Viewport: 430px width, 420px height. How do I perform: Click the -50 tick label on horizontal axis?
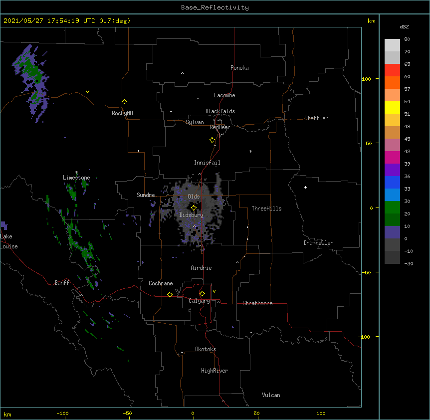[x=128, y=413]
